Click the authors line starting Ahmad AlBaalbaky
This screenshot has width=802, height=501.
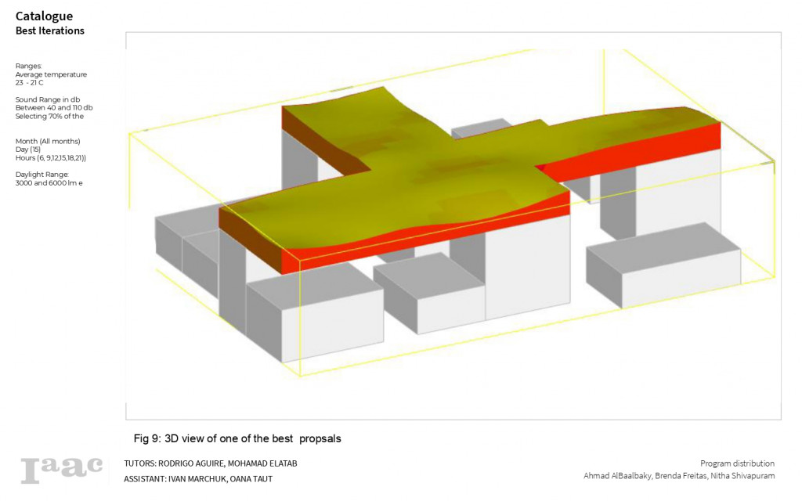point(678,476)
